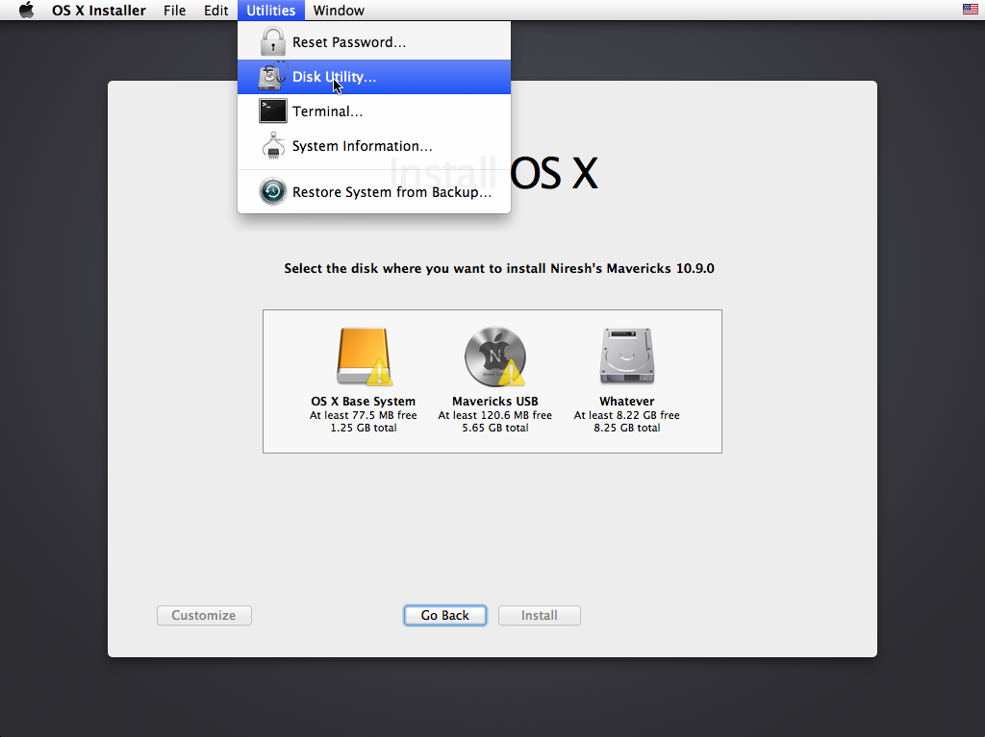985x737 pixels.
Task: Open the File menu
Action: coord(175,10)
